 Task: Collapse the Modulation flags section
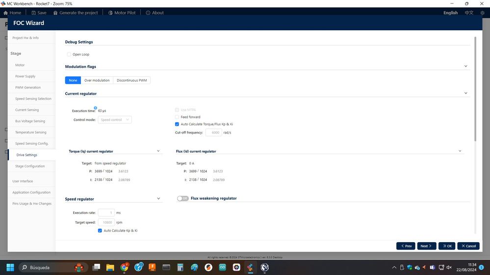[x=465, y=67]
